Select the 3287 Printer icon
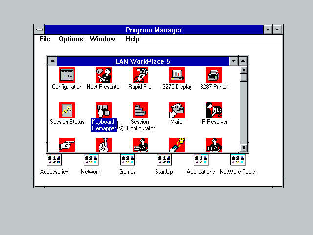Screen dimensions: 313x235 click(x=214, y=75)
